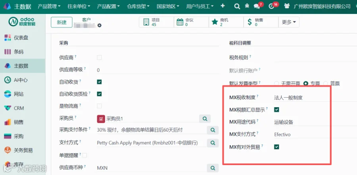
Task: Expand the 仓库货架 menu
Action: (x=138, y=6)
